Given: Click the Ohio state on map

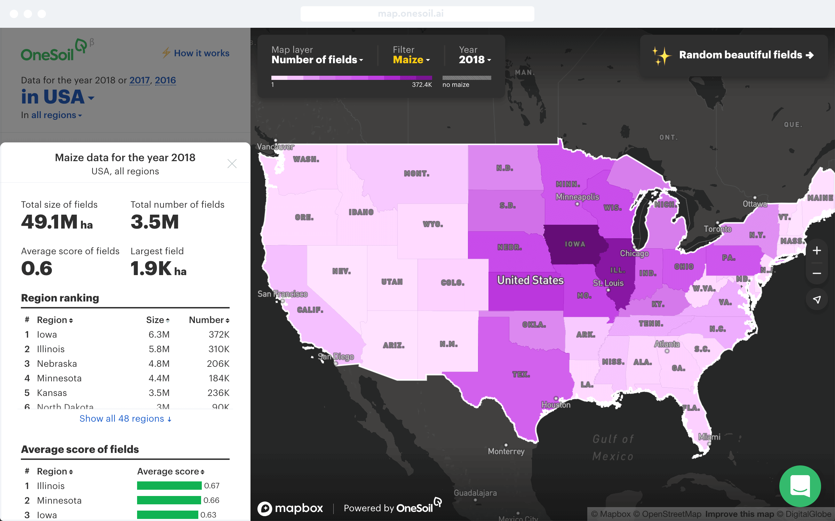Looking at the screenshot, I should coord(684,266).
